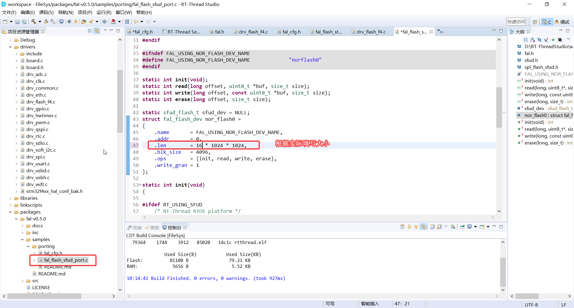Open the 项目(P) menu
The height and width of the screenshot is (308, 574).
tap(85, 13)
